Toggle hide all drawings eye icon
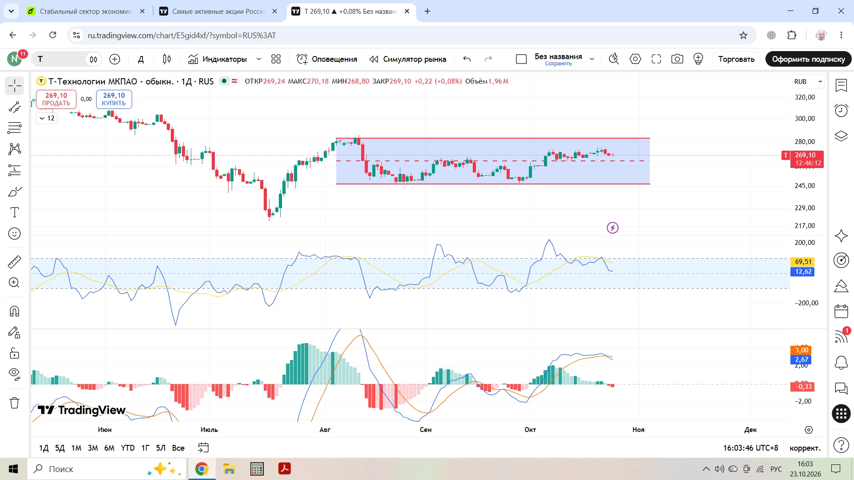 coord(15,374)
